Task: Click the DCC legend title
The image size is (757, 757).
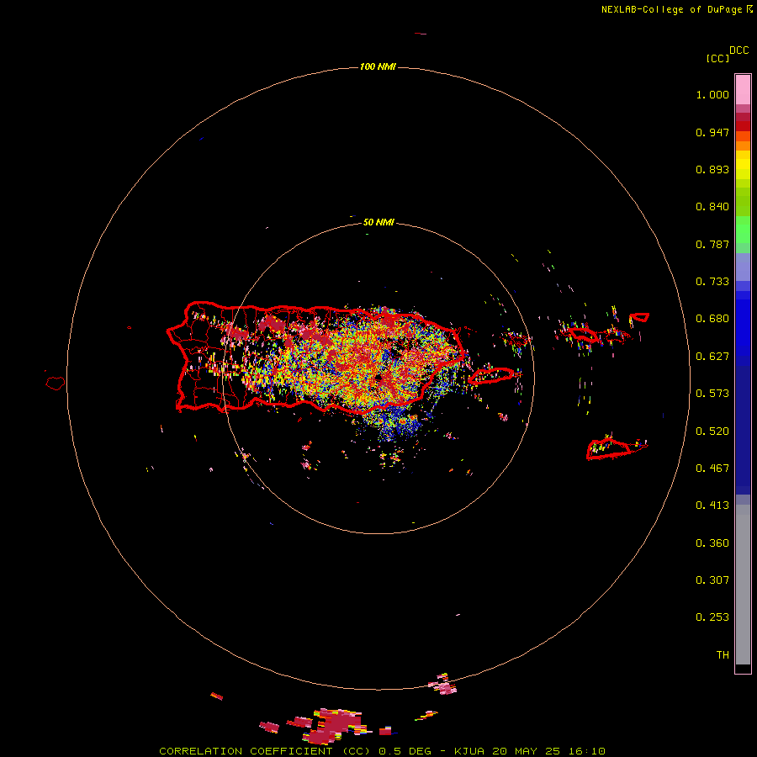Action: (739, 50)
